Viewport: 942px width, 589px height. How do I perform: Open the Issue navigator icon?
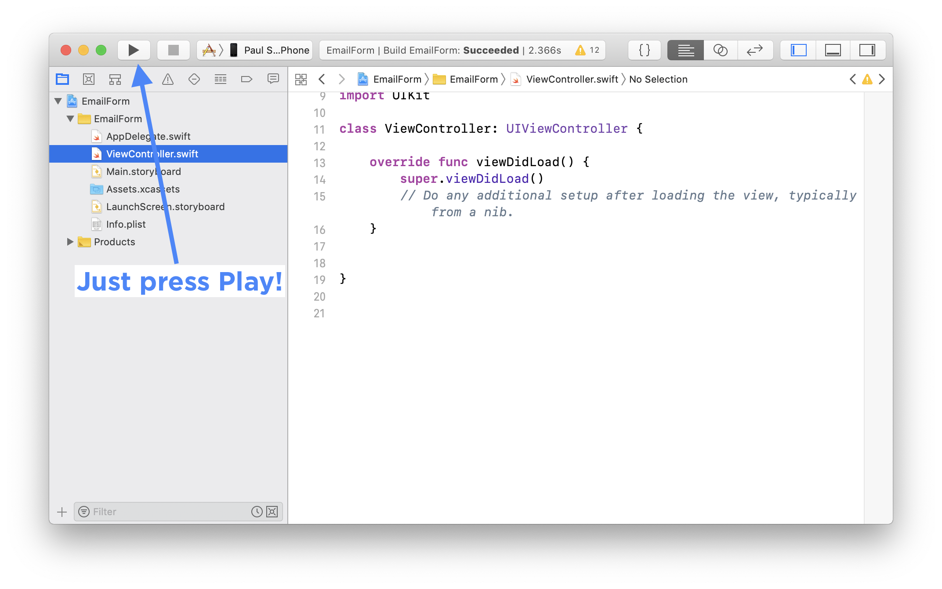point(167,80)
